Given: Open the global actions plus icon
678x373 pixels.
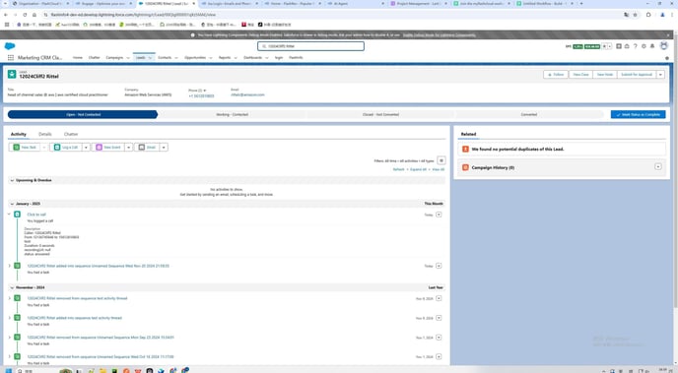Looking at the screenshot, I should pyautogui.click(x=619, y=46).
